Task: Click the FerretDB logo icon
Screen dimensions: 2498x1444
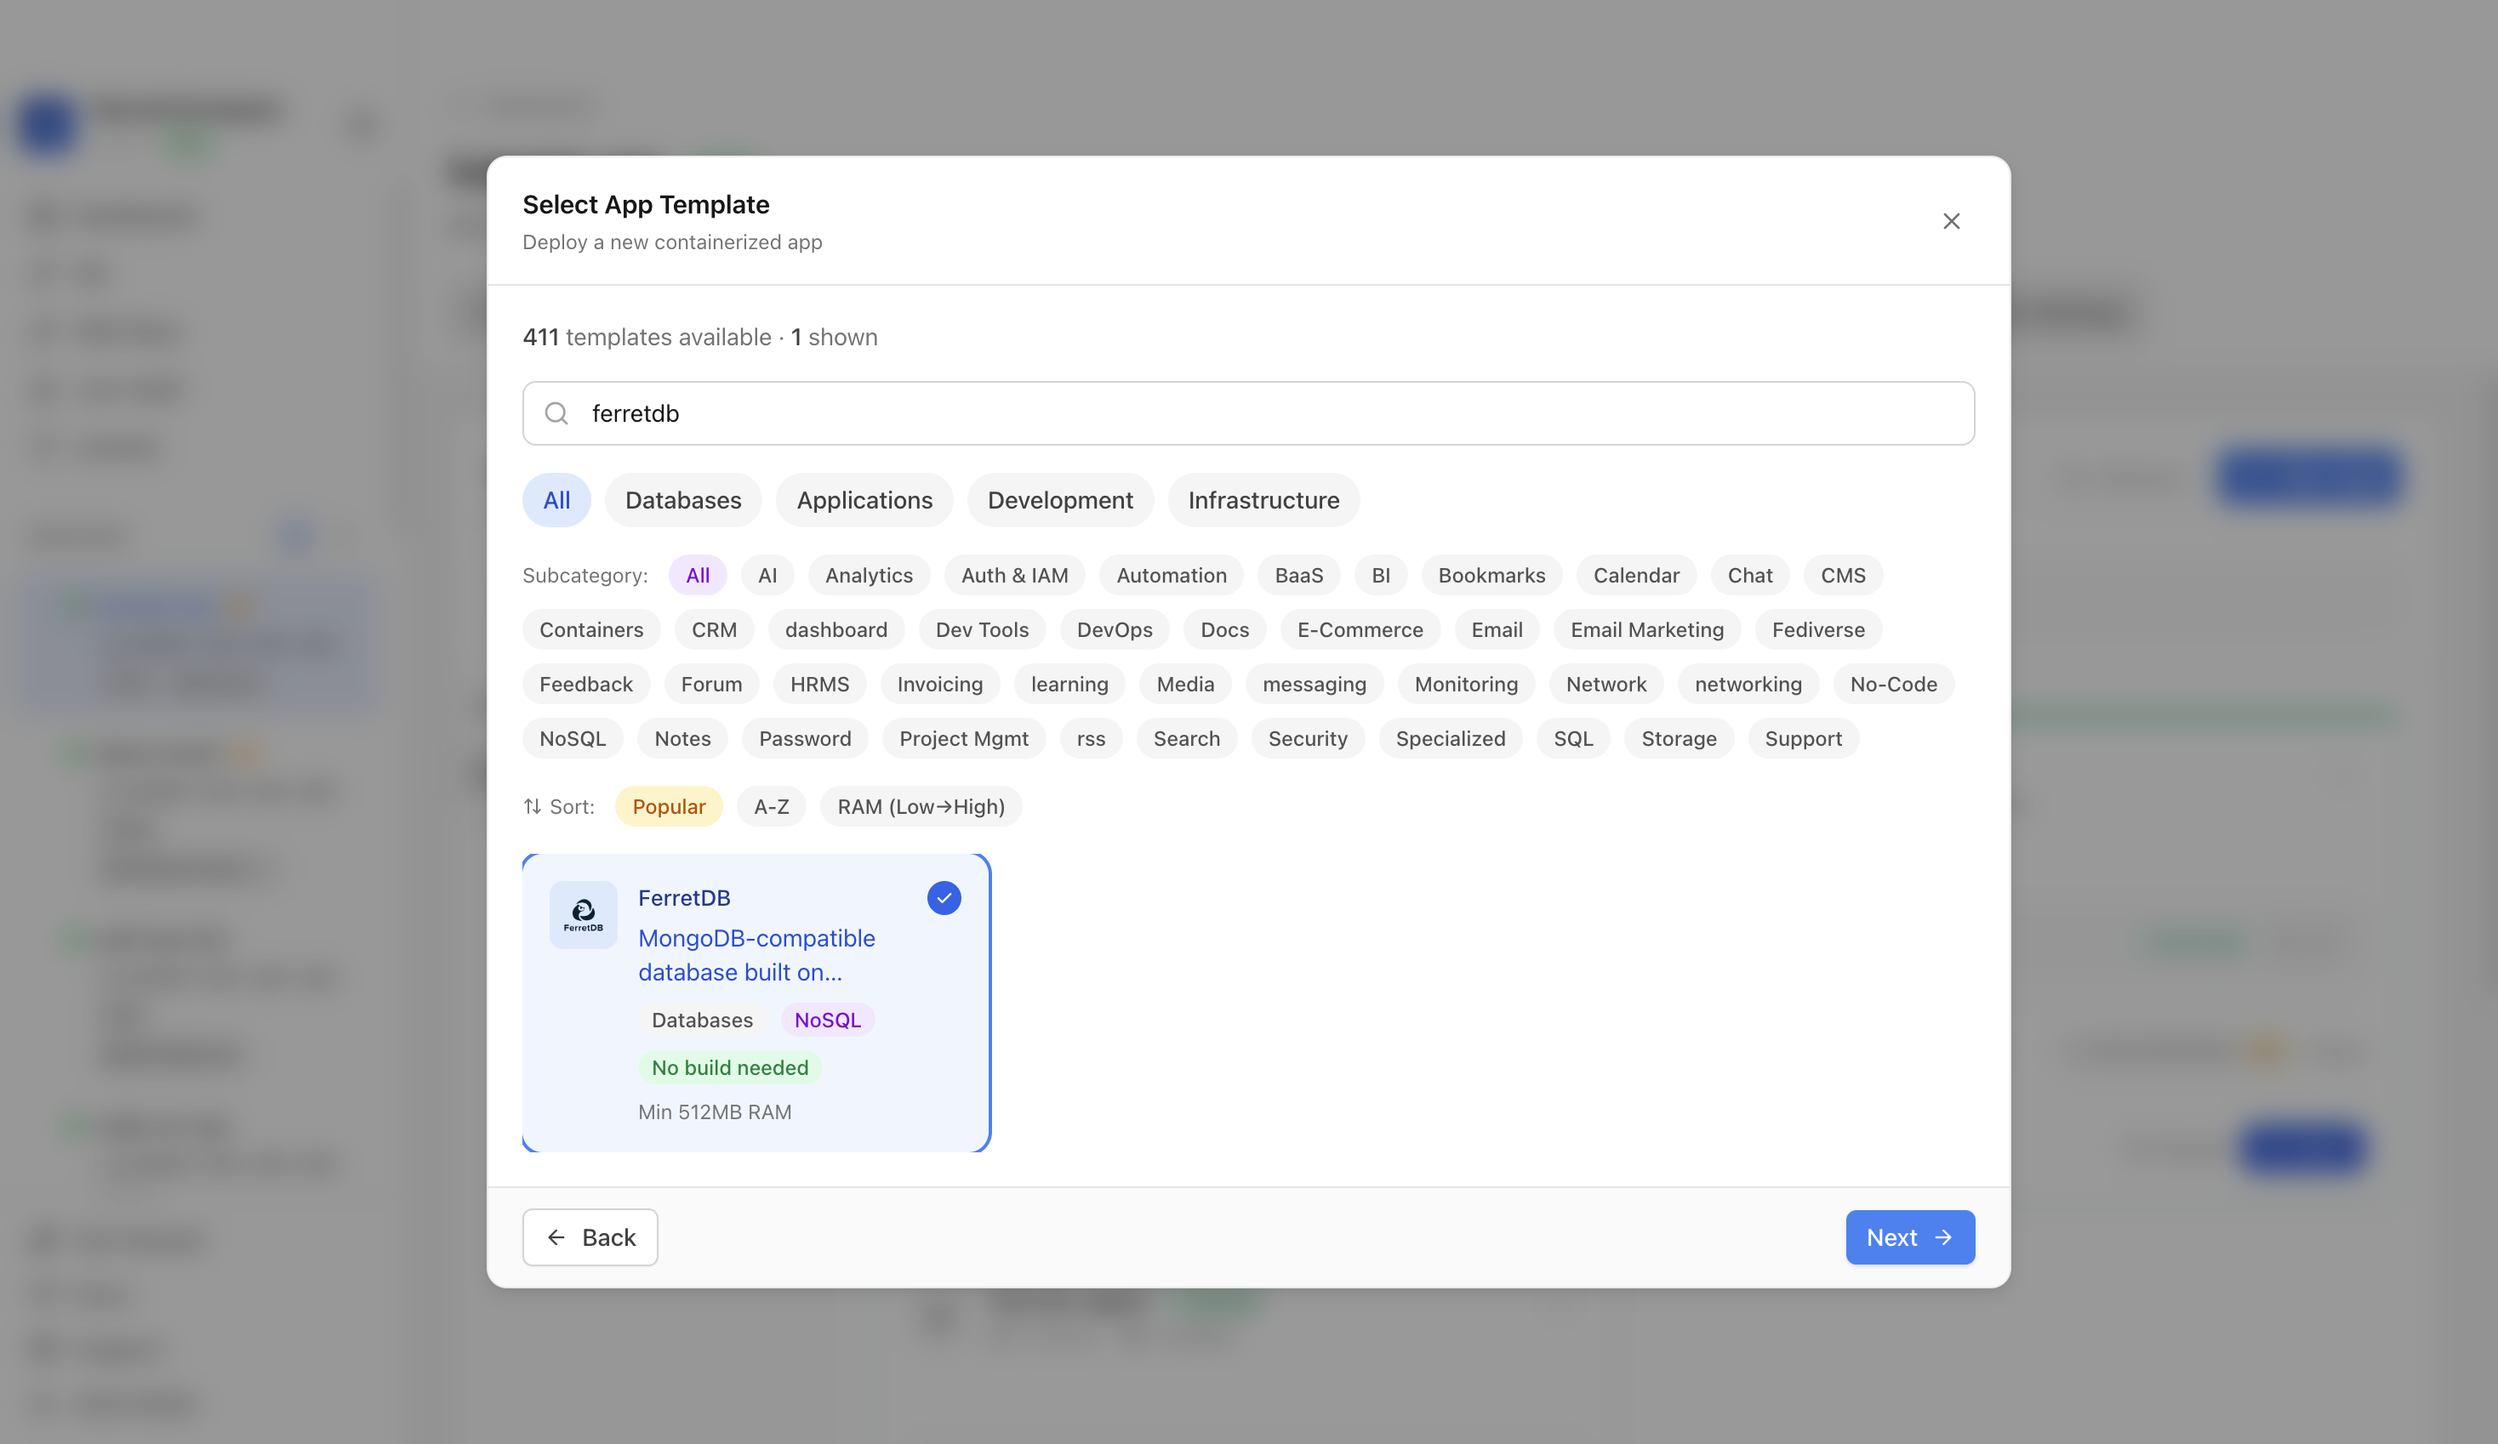Action: [584, 915]
